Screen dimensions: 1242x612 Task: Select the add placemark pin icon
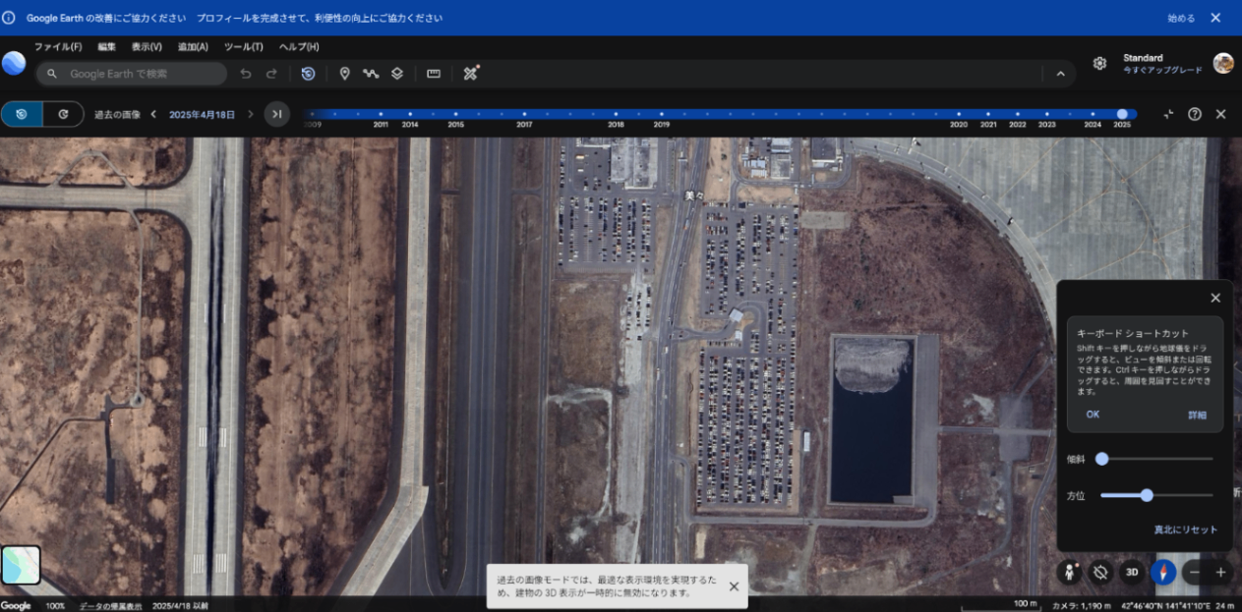click(345, 74)
